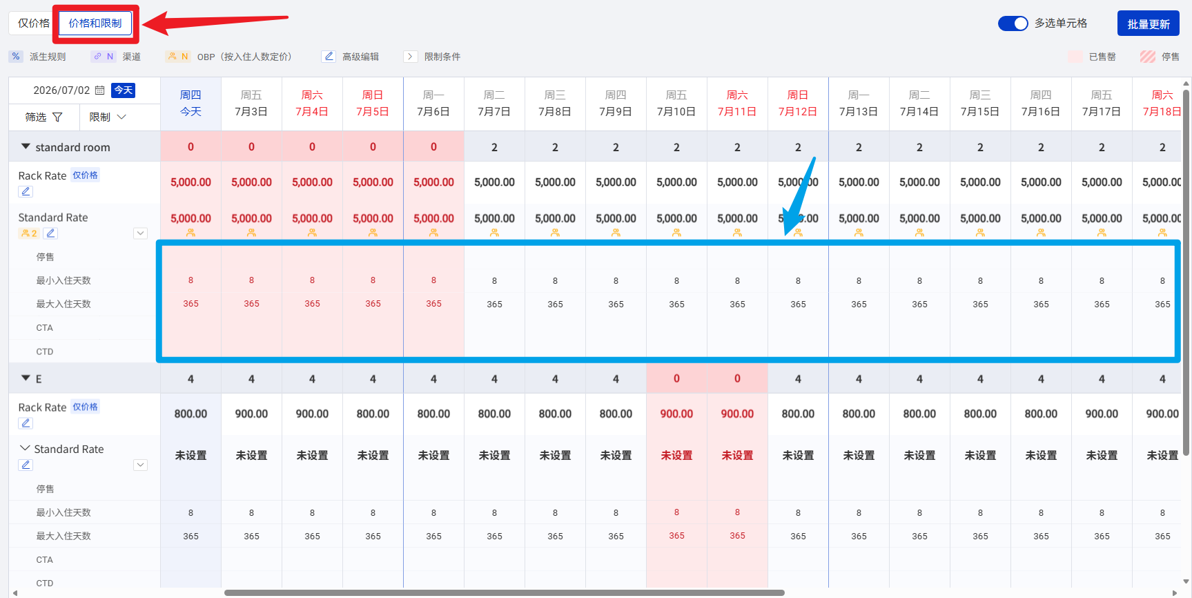Click the 派生规则 percent icon
This screenshot has width=1192, height=598.
(16, 57)
